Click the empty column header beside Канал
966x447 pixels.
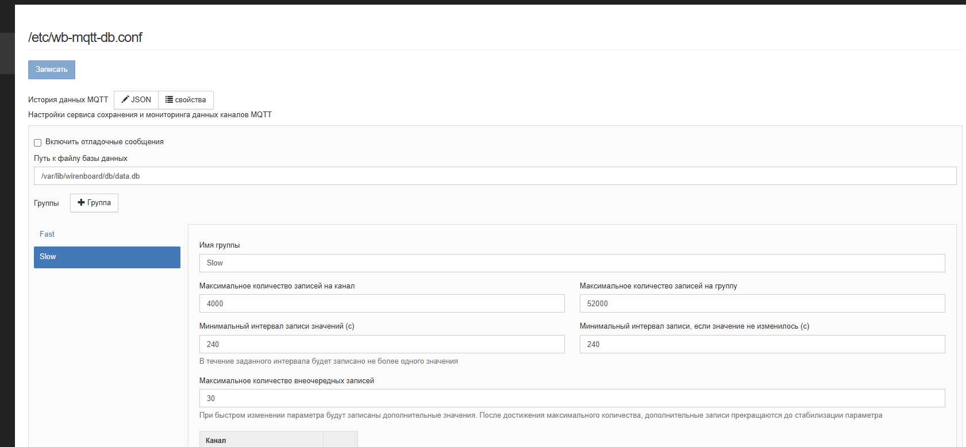coord(340,440)
